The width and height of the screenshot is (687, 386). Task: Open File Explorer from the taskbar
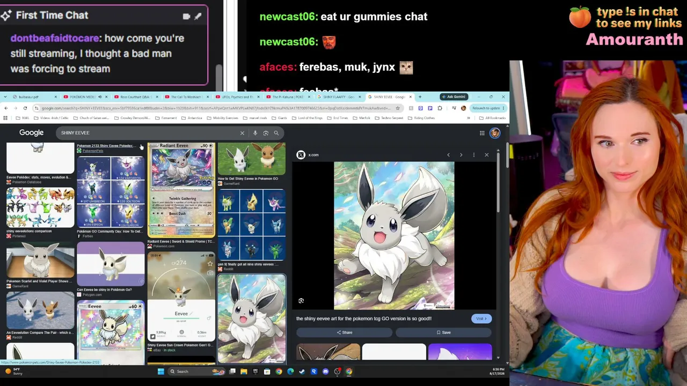click(244, 372)
